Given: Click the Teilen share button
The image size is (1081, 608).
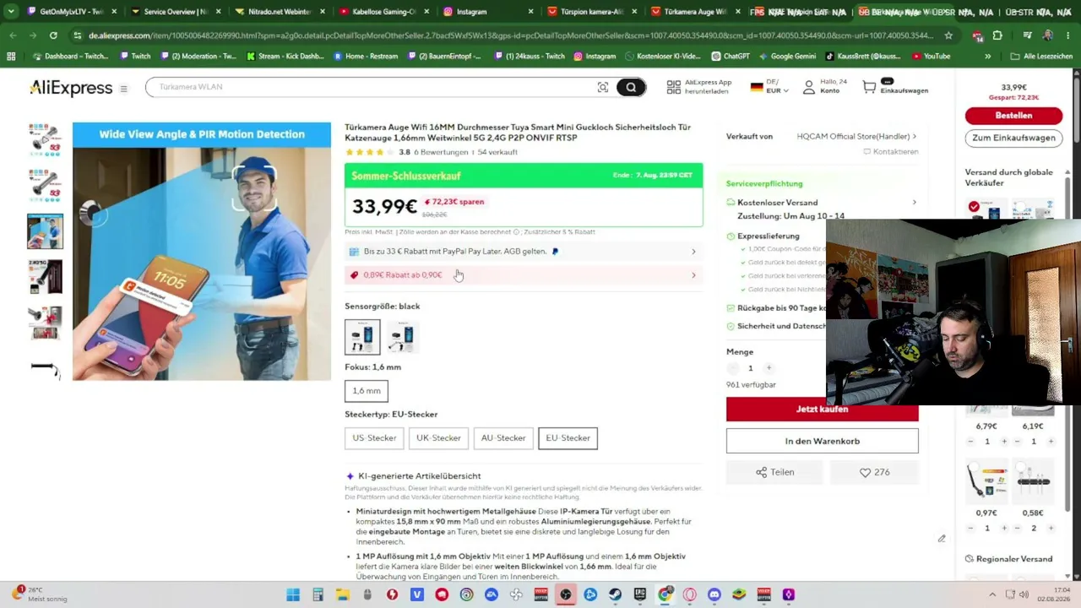Looking at the screenshot, I should (x=774, y=472).
